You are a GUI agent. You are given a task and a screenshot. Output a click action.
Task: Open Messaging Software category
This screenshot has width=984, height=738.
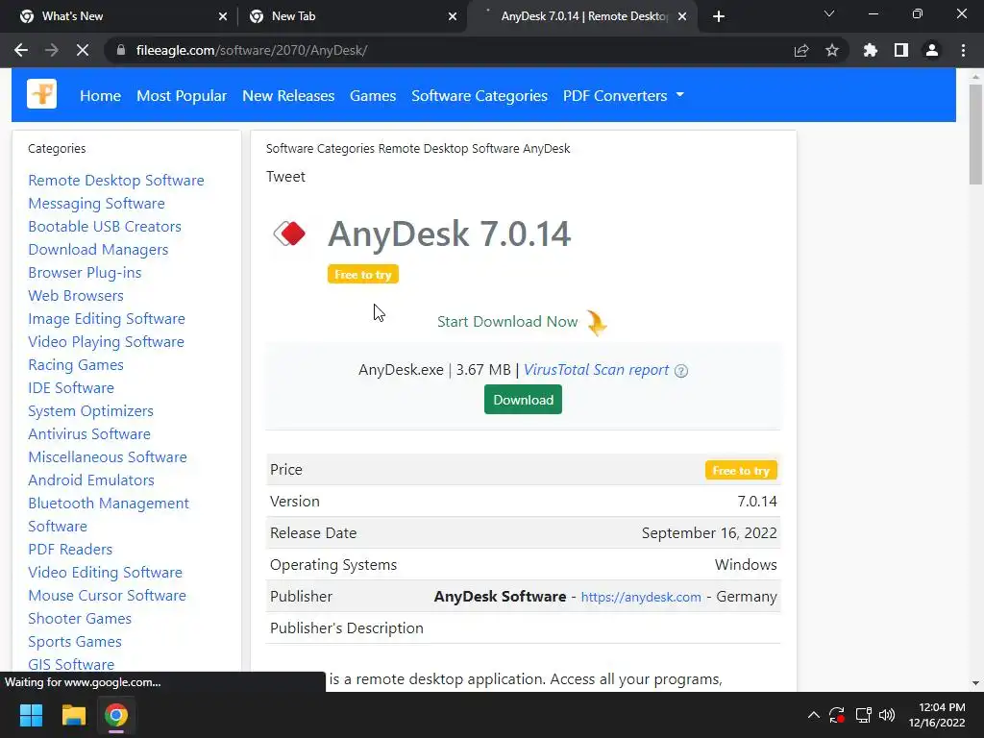pyautogui.click(x=97, y=204)
